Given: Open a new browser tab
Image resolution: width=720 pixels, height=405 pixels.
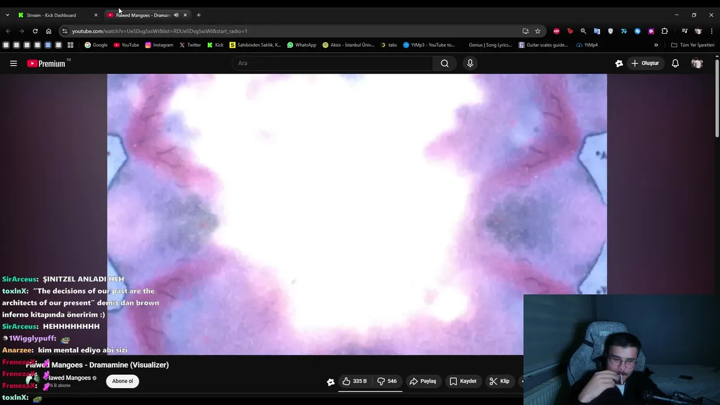Looking at the screenshot, I should (x=199, y=15).
